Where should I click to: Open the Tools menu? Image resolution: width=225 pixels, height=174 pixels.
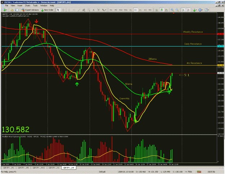[35, 6]
